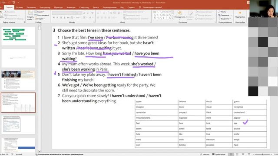Click the 'Tell me what to do' search box

[151, 7]
